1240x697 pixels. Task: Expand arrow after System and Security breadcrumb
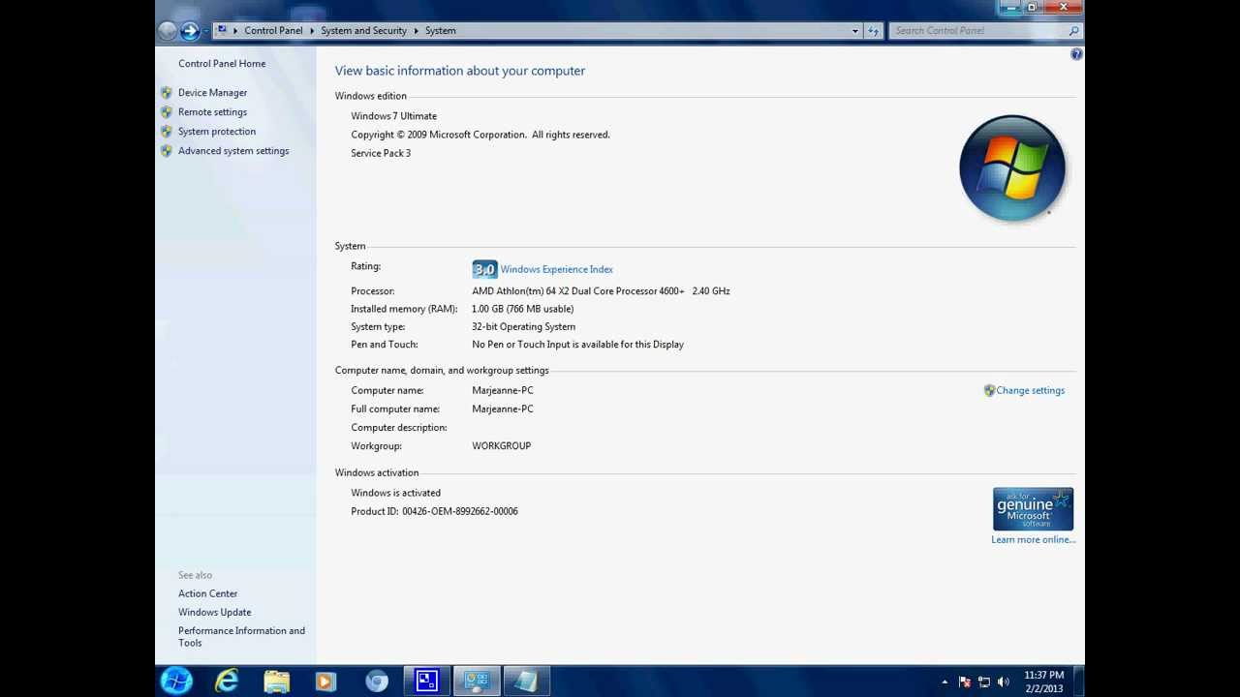tap(416, 31)
